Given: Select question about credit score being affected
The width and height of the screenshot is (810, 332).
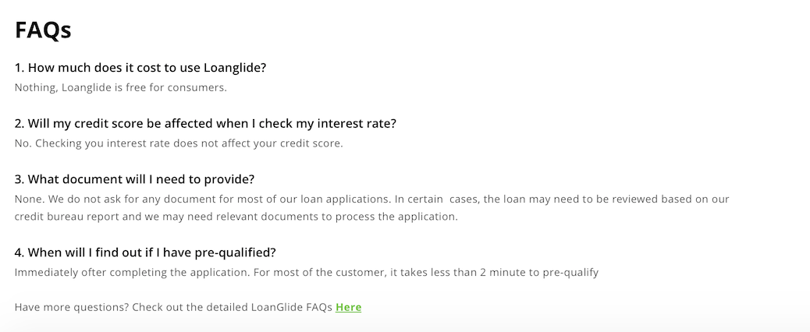Looking at the screenshot, I should tap(205, 124).
